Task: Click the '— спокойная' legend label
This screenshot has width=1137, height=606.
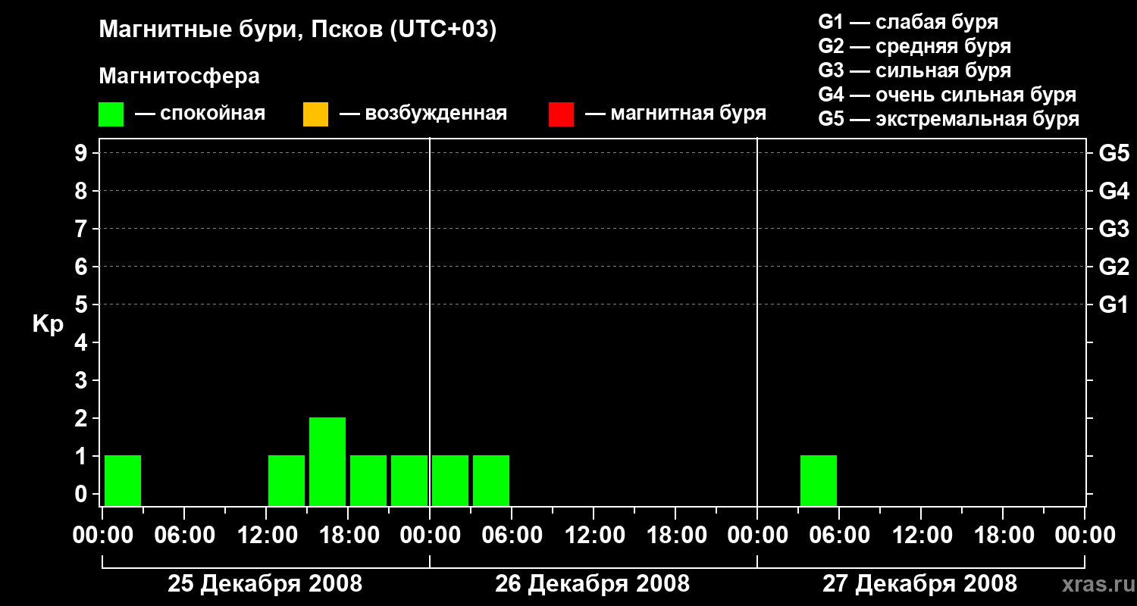Action: [x=200, y=114]
